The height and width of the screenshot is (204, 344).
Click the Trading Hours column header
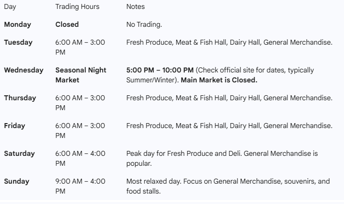77,7
